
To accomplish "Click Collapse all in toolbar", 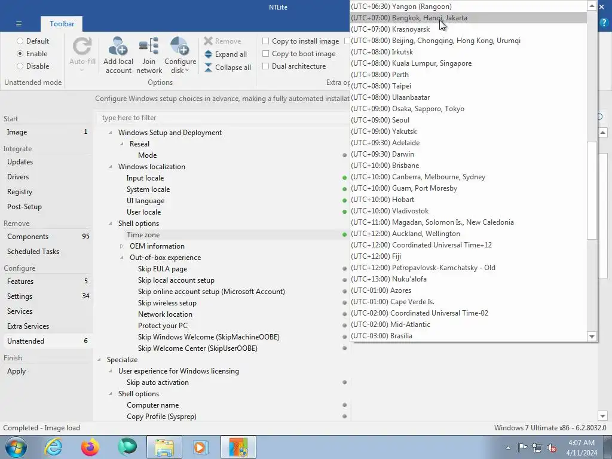I will pyautogui.click(x=228, y=67).
